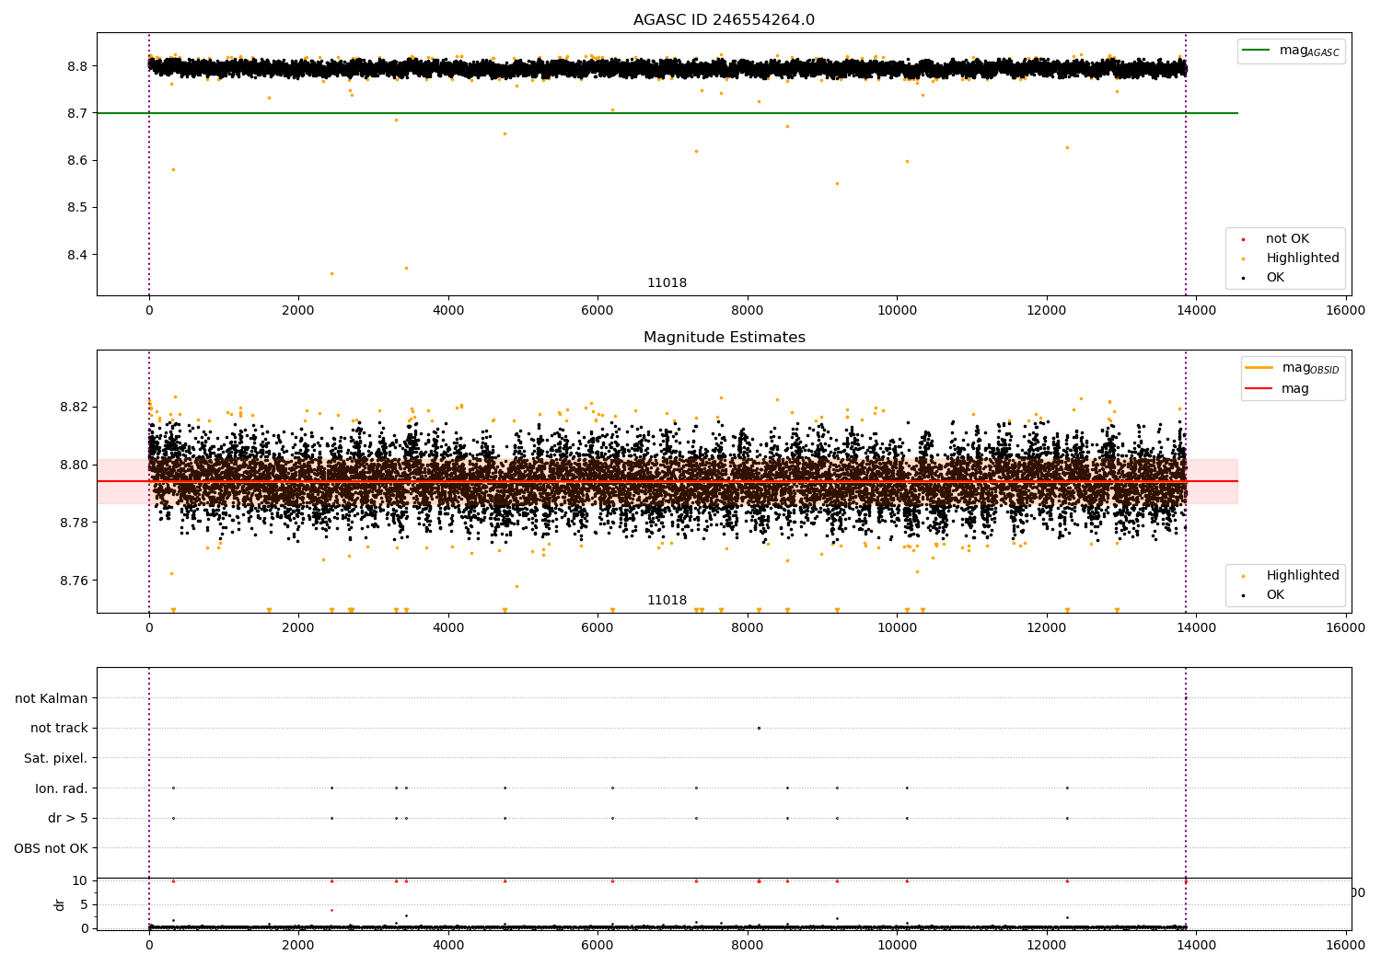Click the 8.82 y-tick label

point(72,408)
